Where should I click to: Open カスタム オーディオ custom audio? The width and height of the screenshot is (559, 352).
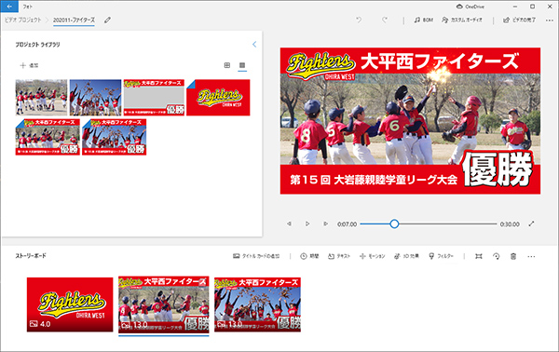462,20
